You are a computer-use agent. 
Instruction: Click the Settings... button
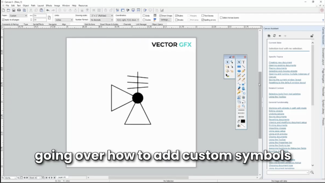(165, 20)
